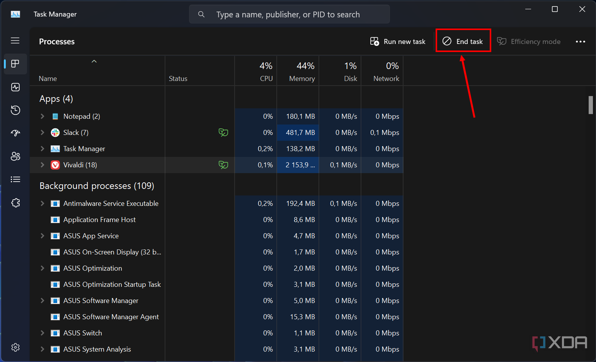Expand the Notepad process group
The width and height of the screenshot is (596, 362).
tap(43, 116)
